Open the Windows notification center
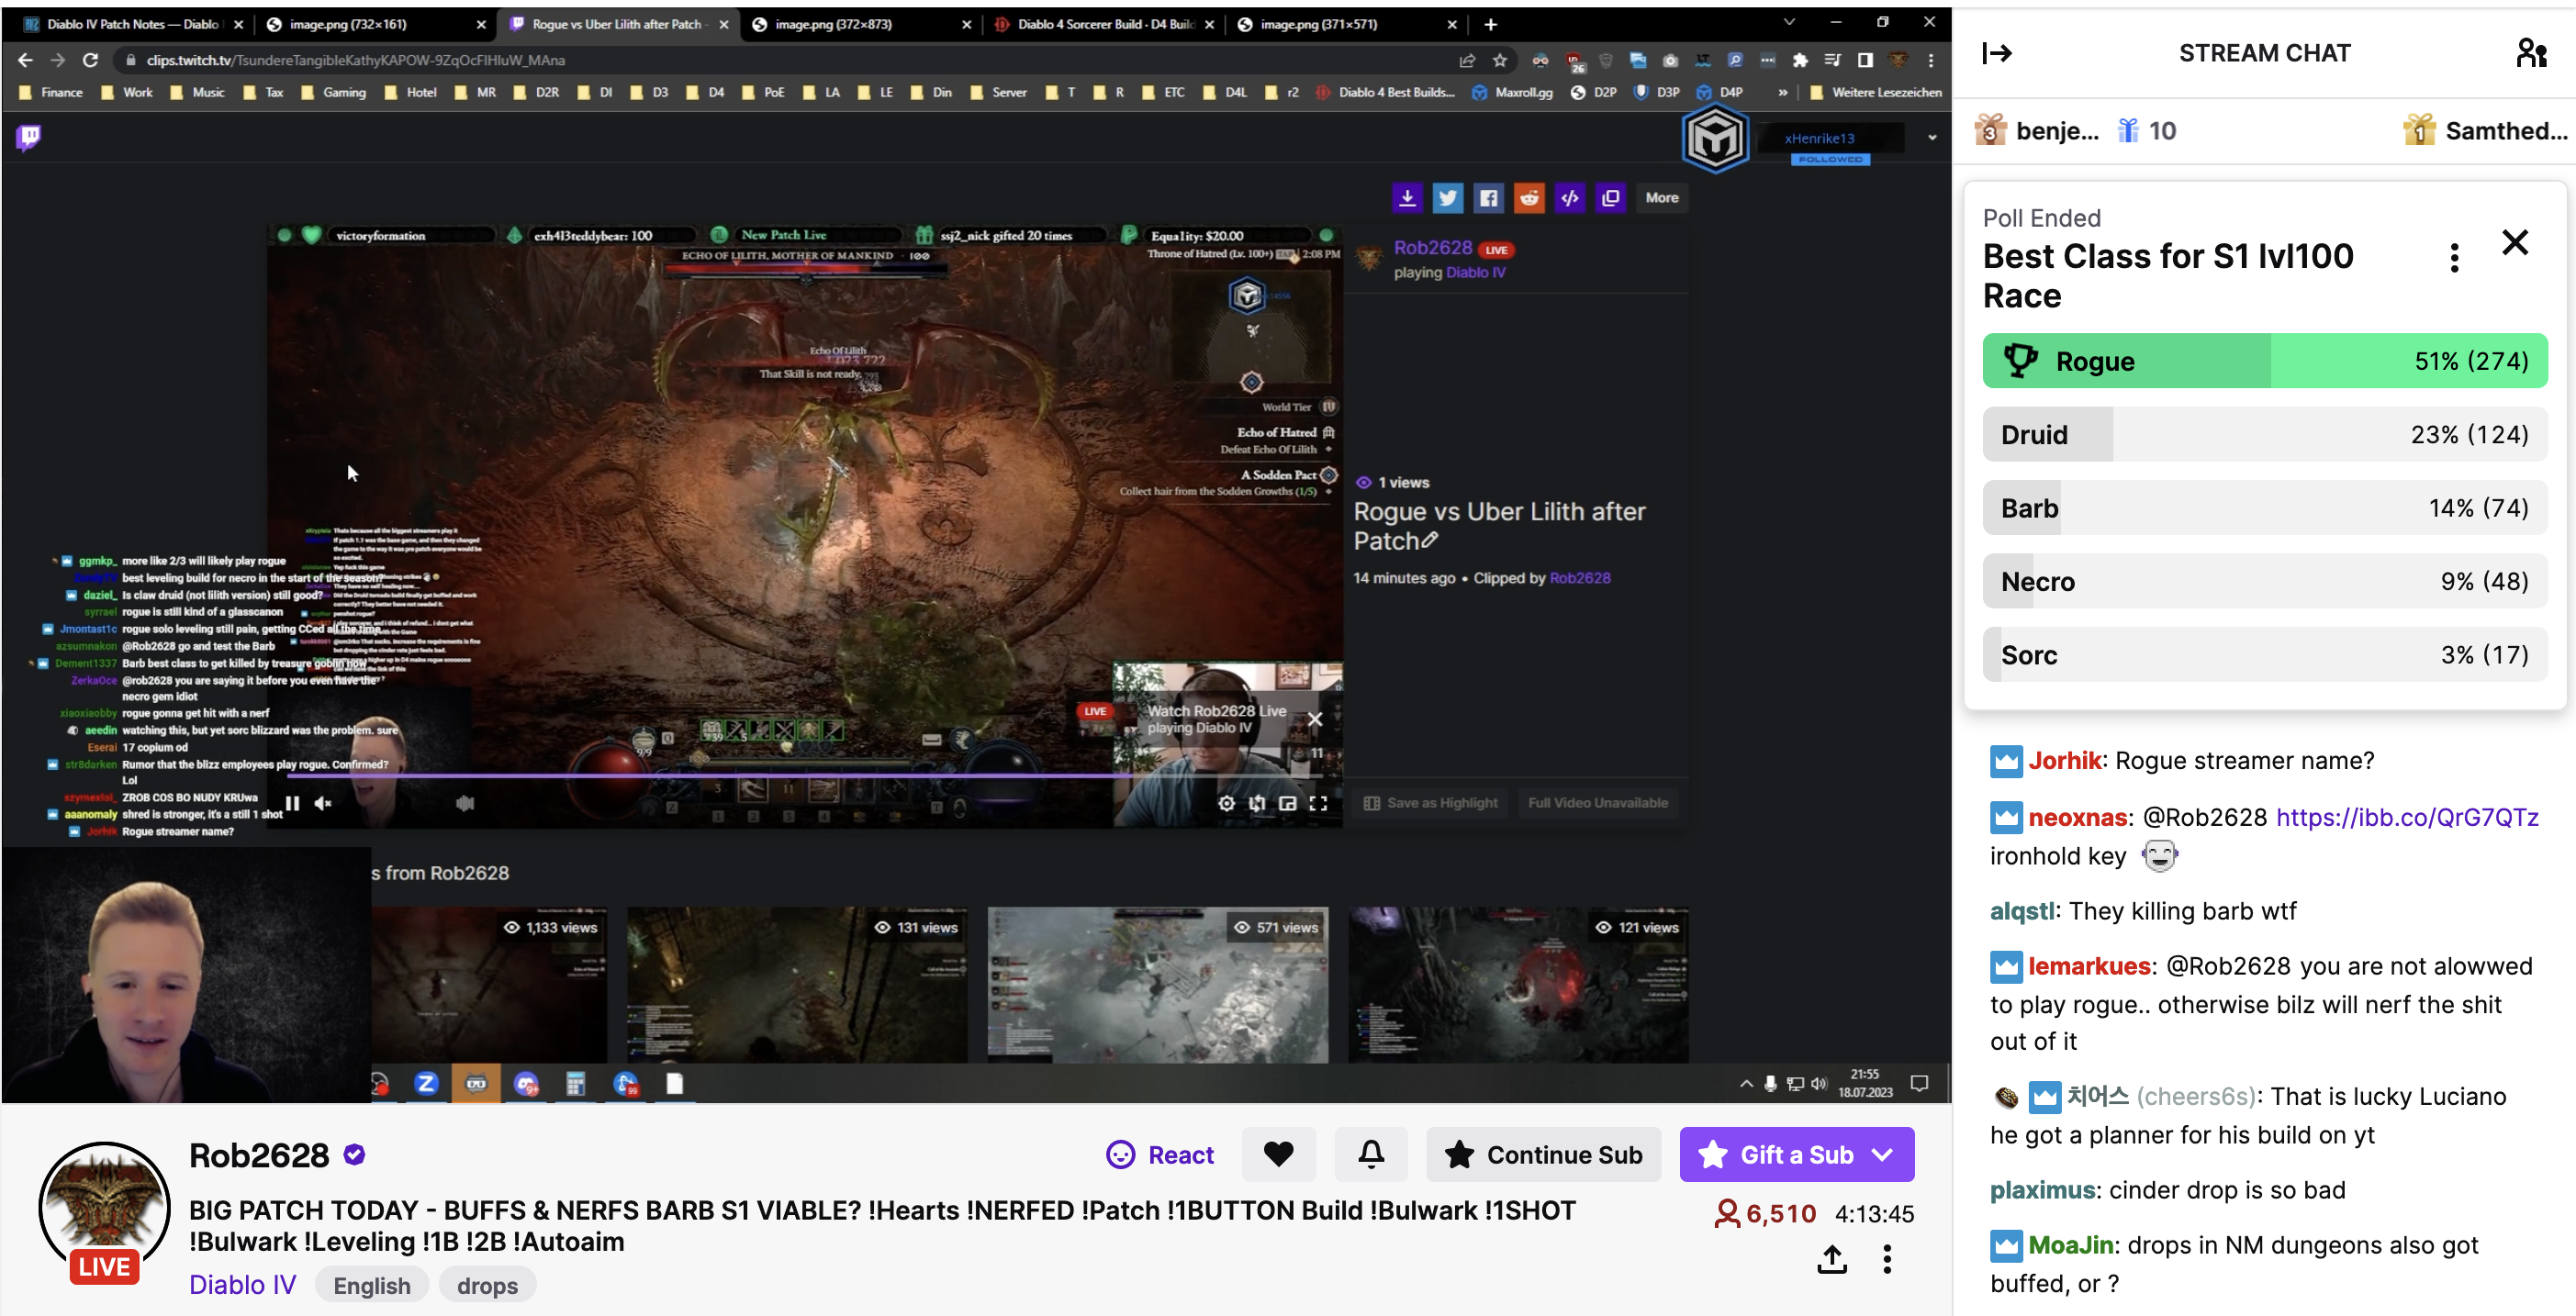 pyautogui.click(x=1919, y=1083)
